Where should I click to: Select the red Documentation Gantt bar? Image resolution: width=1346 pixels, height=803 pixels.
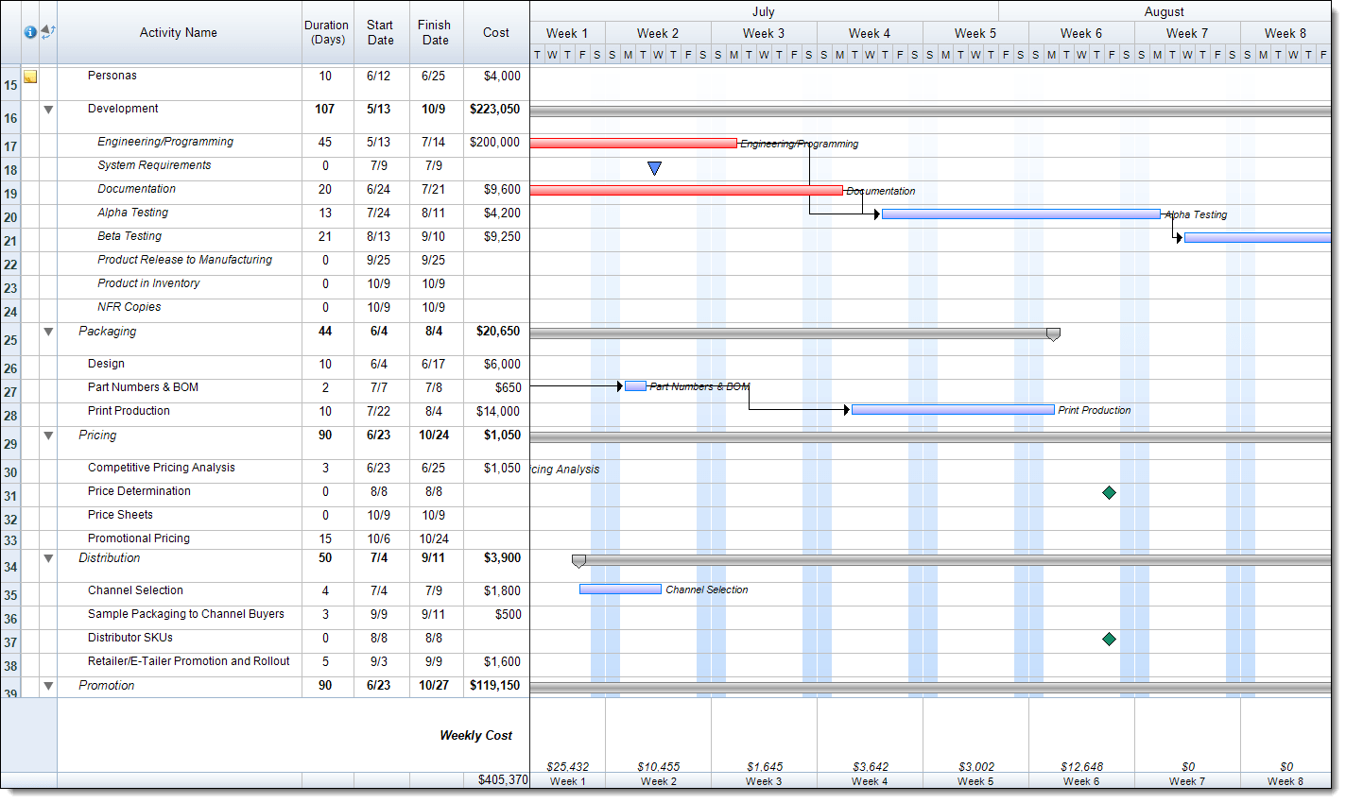point(686,191)
